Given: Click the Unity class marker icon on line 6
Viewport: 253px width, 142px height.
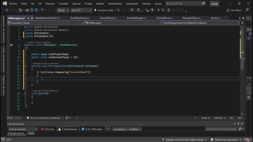Looking at the screenshot, I should pos(11,45).
